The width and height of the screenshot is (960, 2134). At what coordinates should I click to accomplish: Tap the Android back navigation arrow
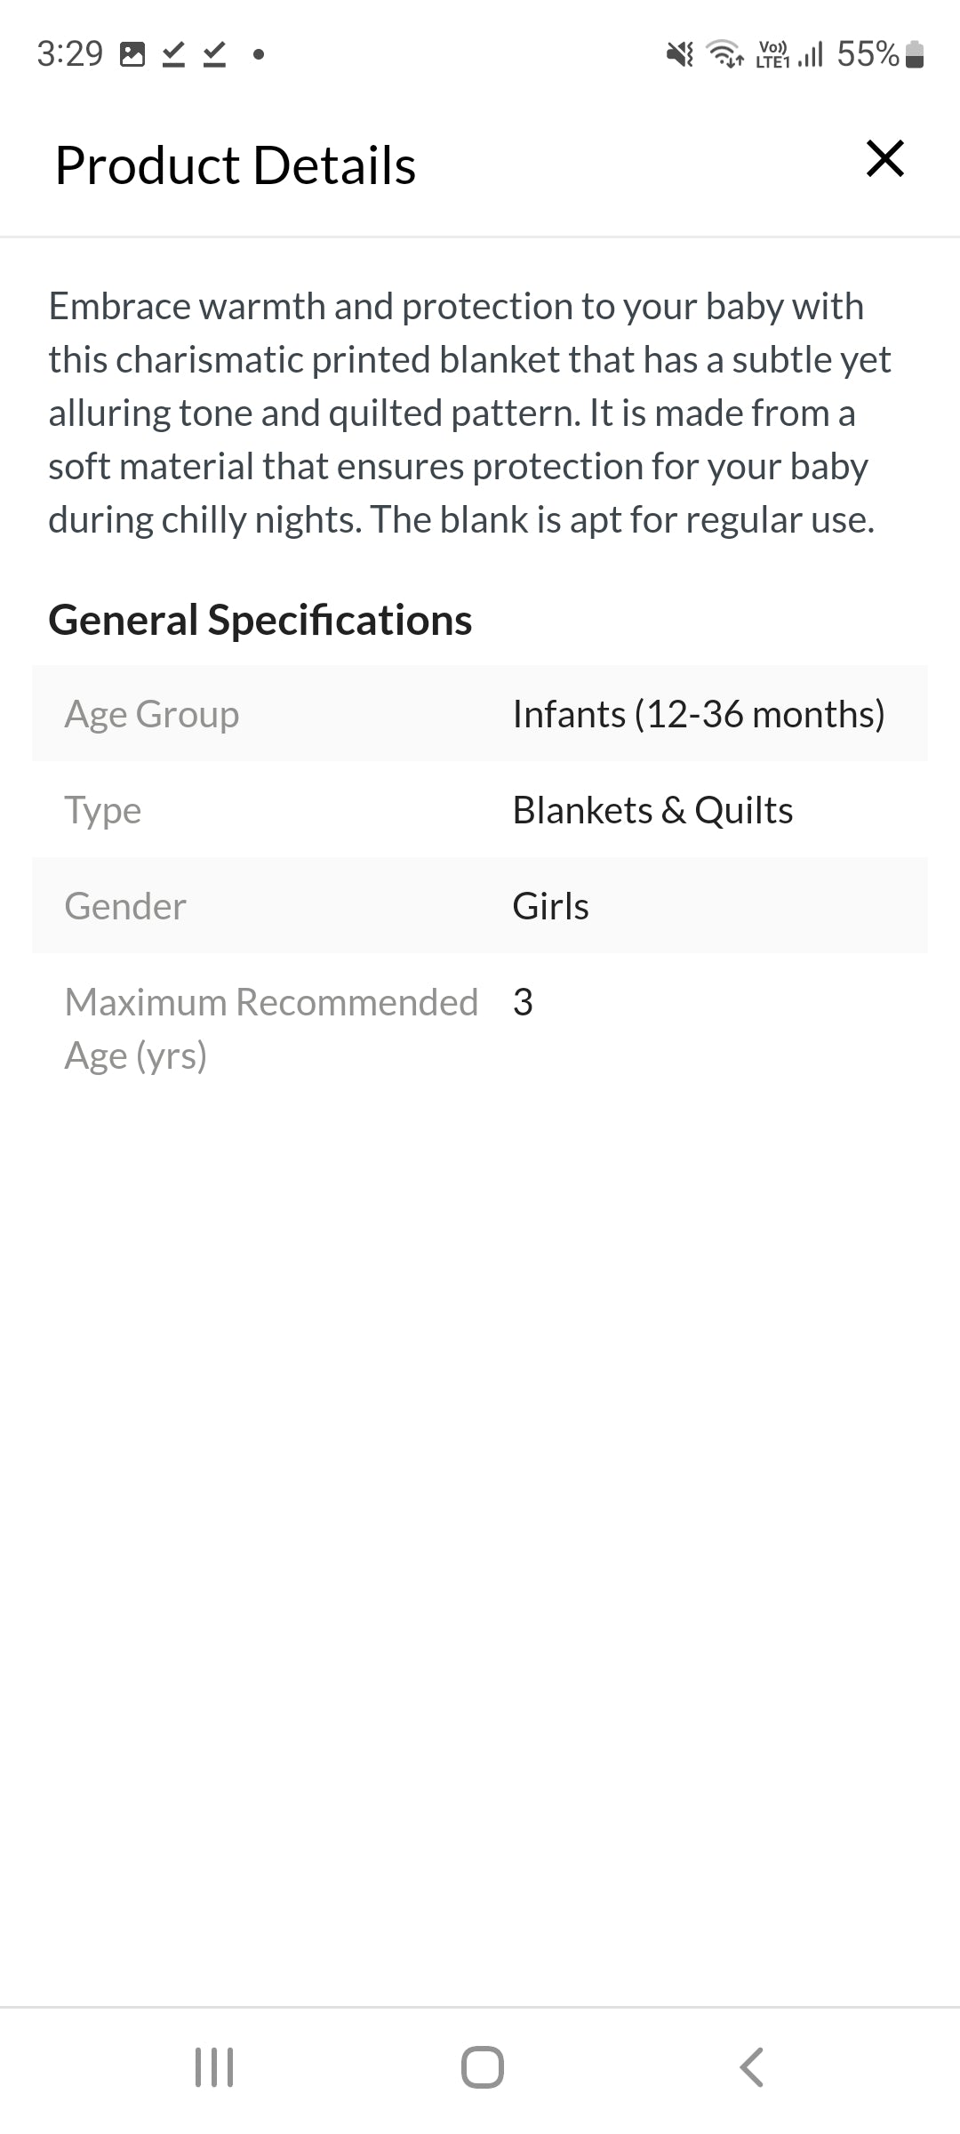click(x=752, y=2066)
